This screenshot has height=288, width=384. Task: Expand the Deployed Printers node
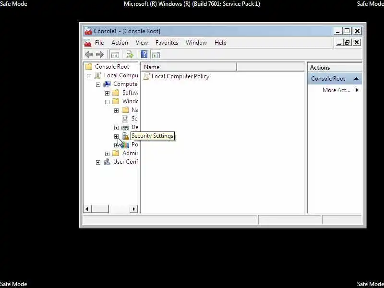coord(116,128)
